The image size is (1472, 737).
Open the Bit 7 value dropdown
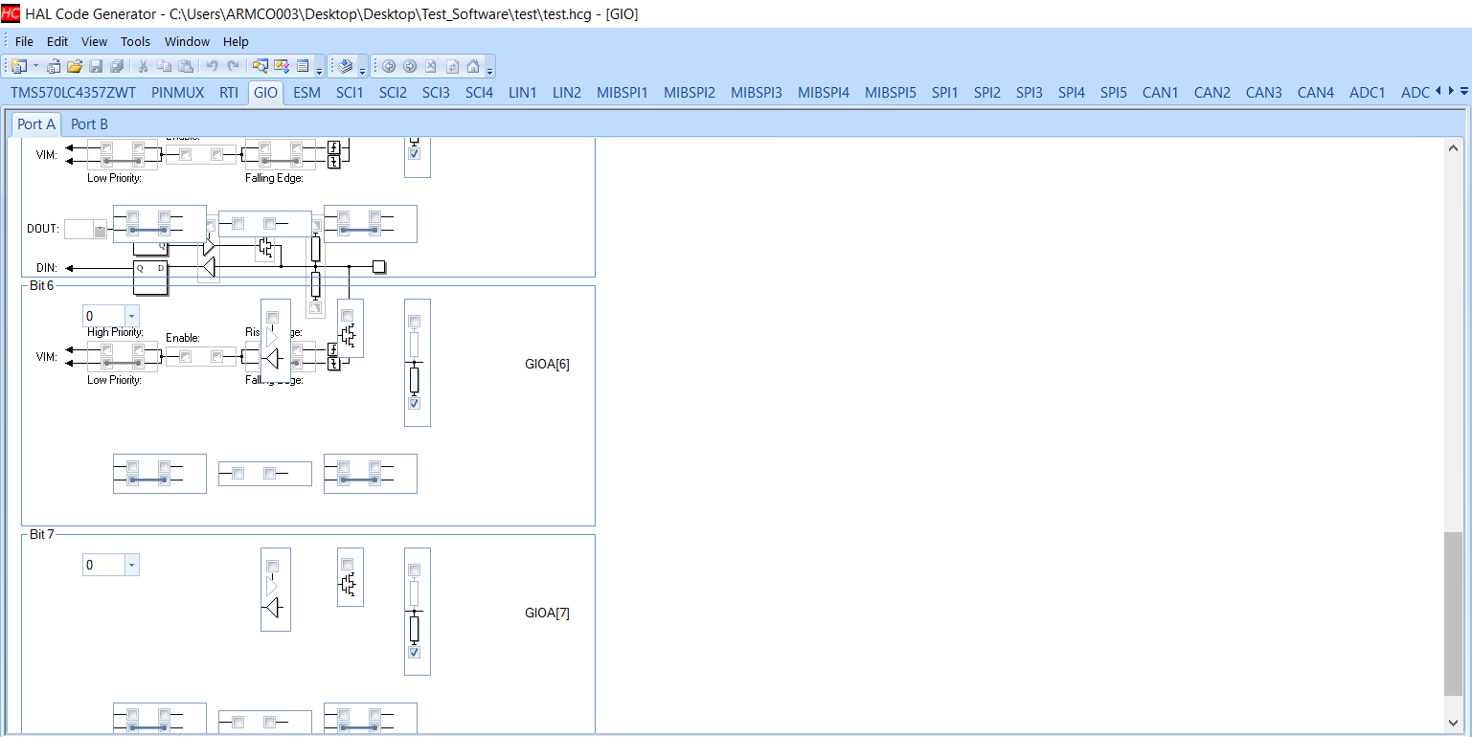tap(131, 565)
